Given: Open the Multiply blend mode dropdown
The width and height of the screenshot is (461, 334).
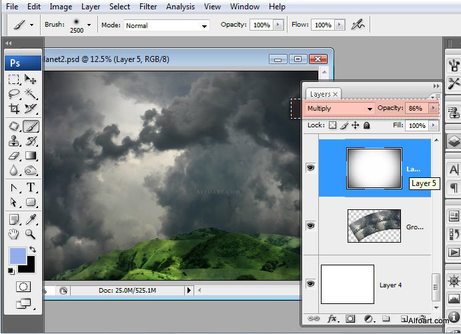Looking at the screenshot, I should coord(340,108).
